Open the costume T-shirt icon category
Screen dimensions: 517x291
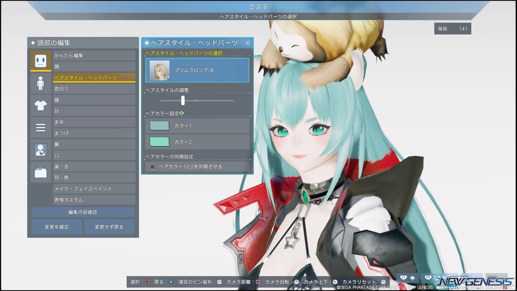(40, 105)
